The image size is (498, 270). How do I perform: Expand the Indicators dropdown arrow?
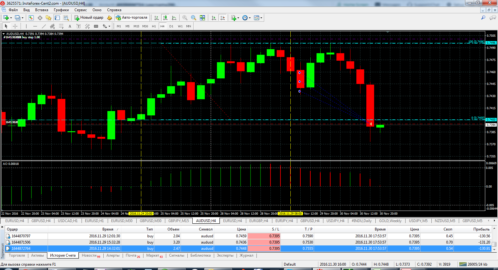(238, 18)
